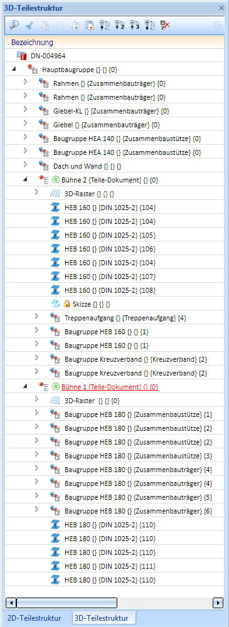Click the Hauptbaugruppe assembly icon
Viewport: 229px width, 627px height.
pos(33,69)
